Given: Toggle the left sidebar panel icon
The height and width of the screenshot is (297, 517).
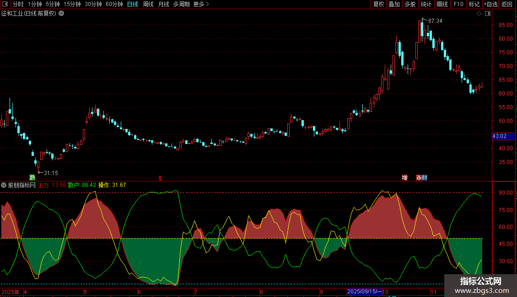Looking at the screenshot, I should [x=5, y=4].
